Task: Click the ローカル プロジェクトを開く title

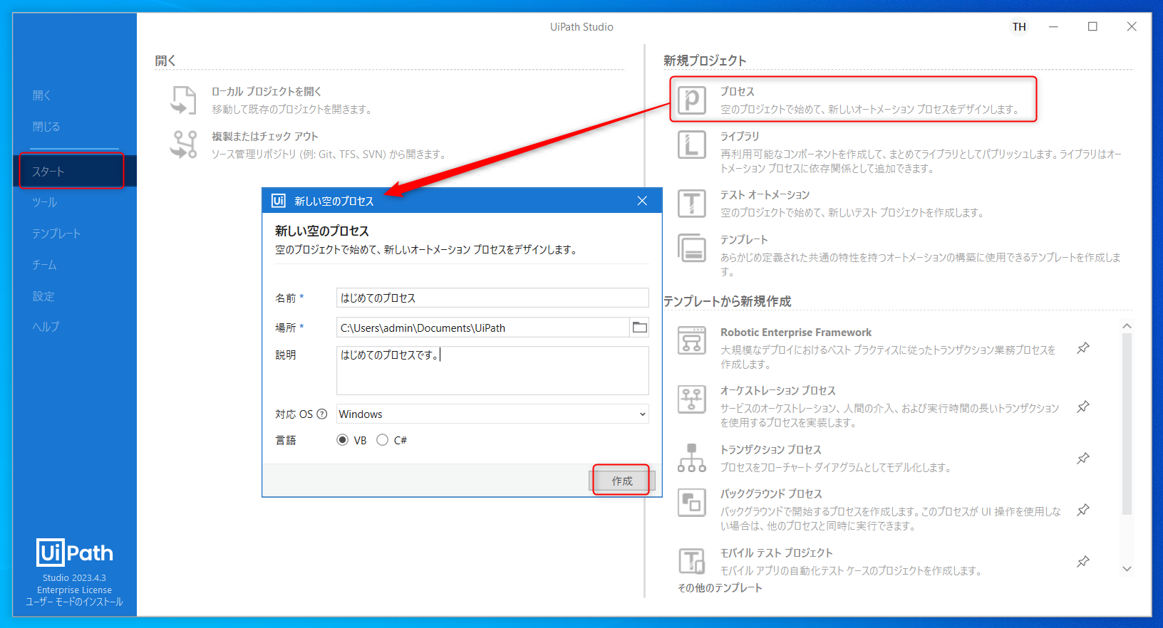Action: pyautogui.click(x=267, y=91)
